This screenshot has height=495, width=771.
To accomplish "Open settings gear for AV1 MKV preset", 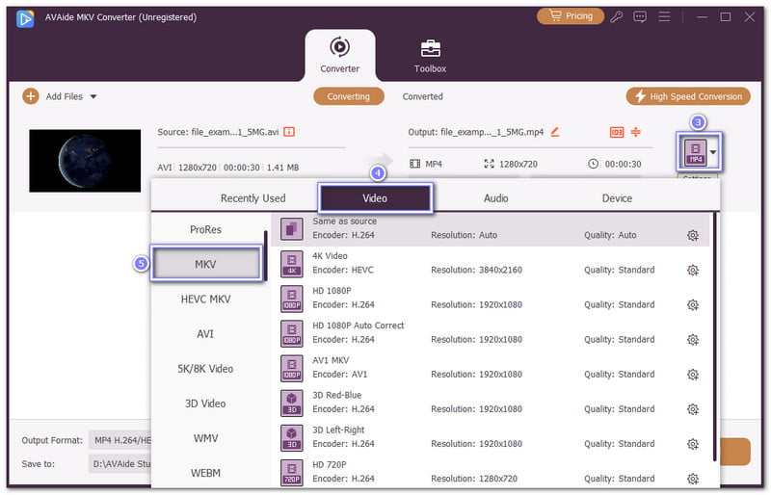I will [692, 375].
